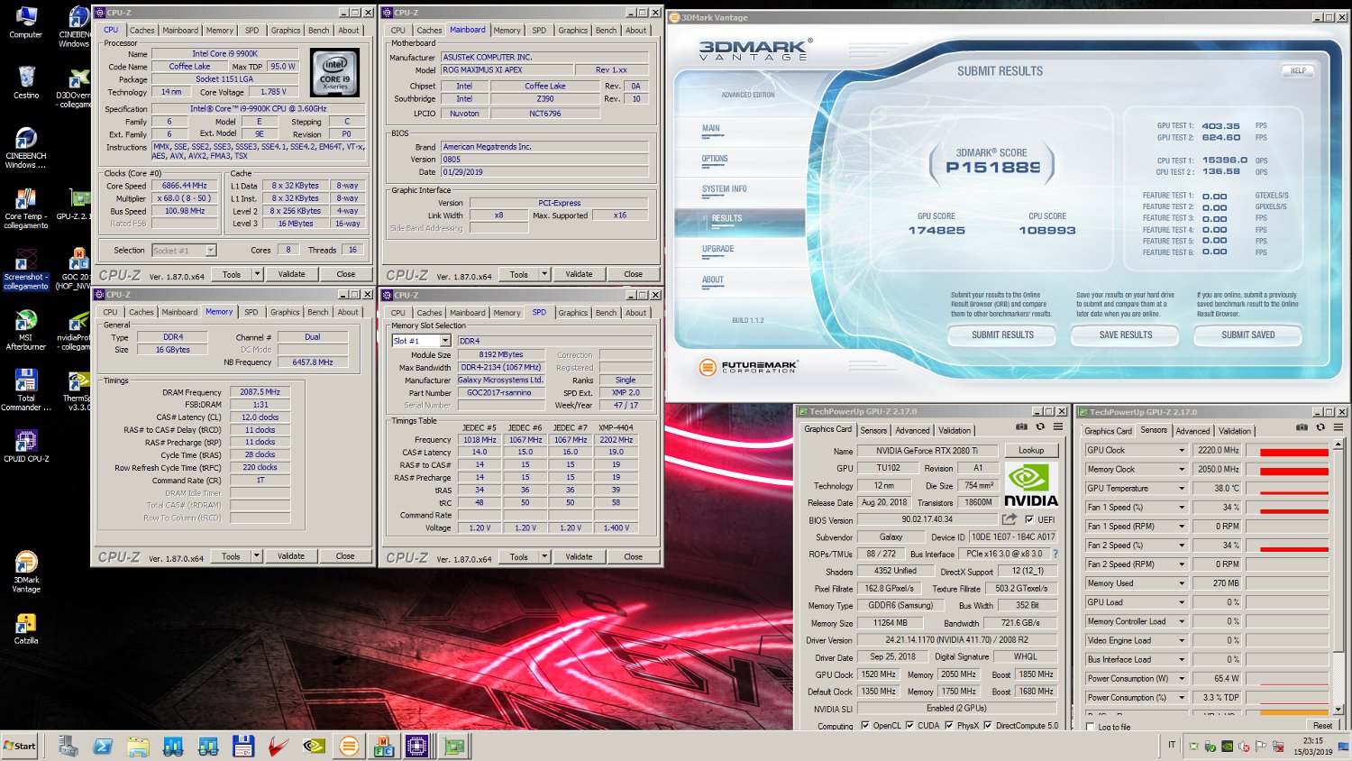The image size is (1352, 761).
Task: Click the camera icon in GPU-Z Sensors window
Action: [x=1302, y=426]
